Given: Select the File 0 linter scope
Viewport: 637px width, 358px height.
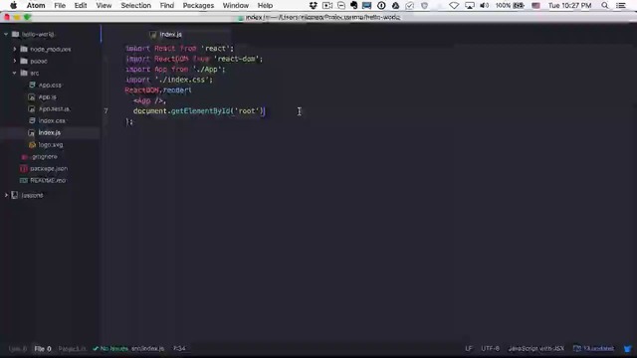Looking at the screenshot, I should (x=43, y=349).
